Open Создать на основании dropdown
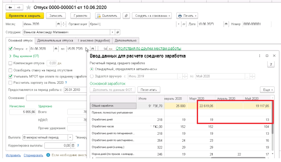Image resolution: width=281 pixels, height=162 pixels. pos(152,16)
